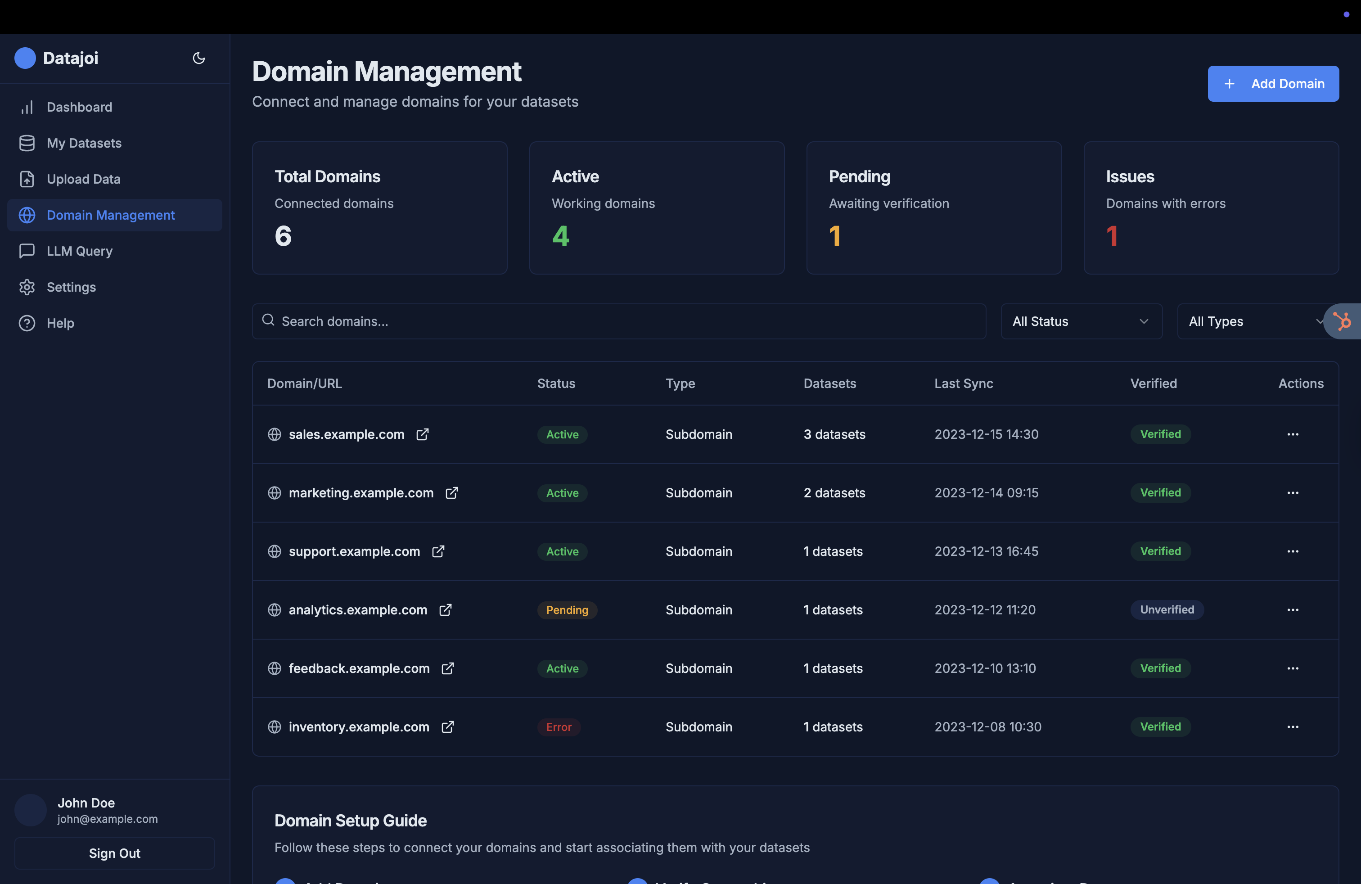
Task: Click the Active status badge on support.example.com
Action: pyautogui.click(x=562, y=551)
